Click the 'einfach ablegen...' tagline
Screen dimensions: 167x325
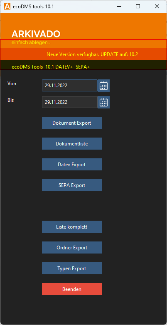pos(31,43)
